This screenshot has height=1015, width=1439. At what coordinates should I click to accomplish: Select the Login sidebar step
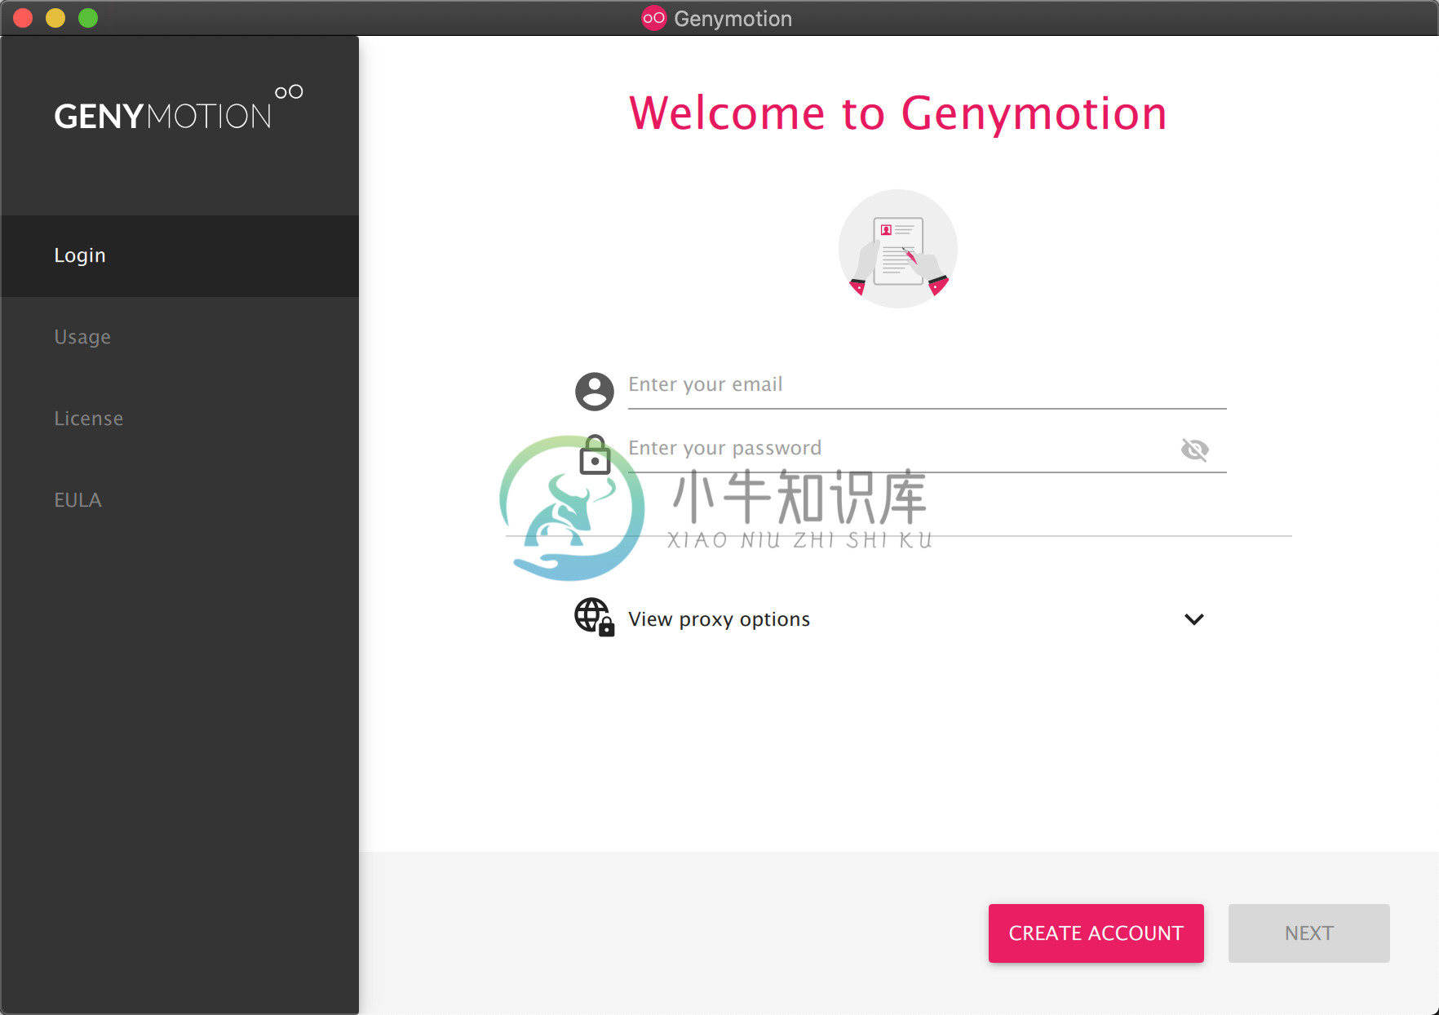tap(180, 256)
